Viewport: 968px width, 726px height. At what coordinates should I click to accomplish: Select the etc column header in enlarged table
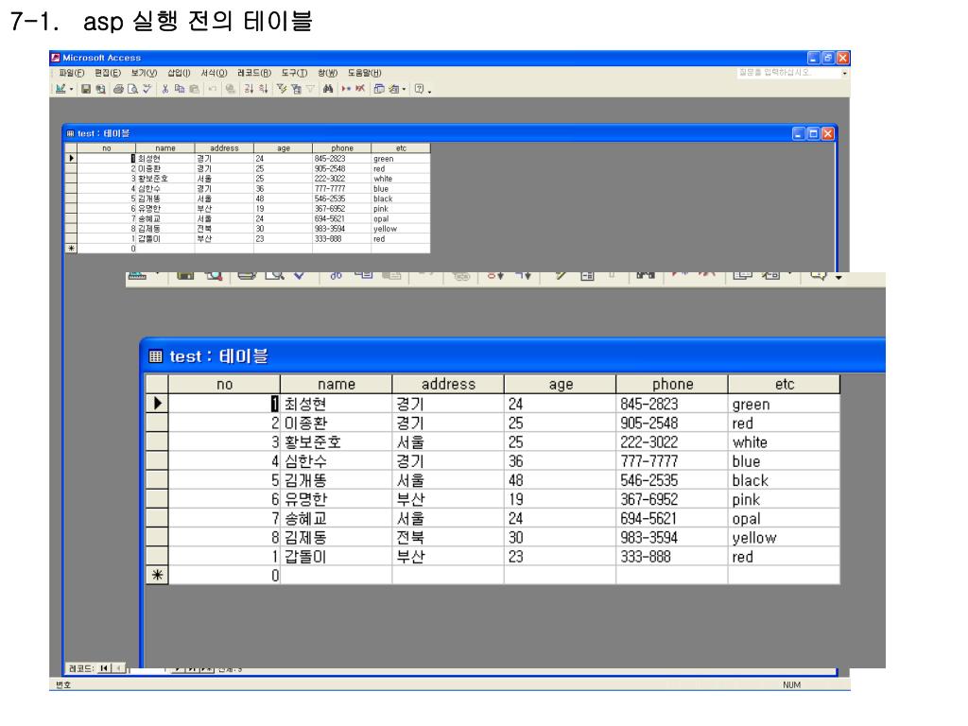pyautogui.click(x=784, y=384)
